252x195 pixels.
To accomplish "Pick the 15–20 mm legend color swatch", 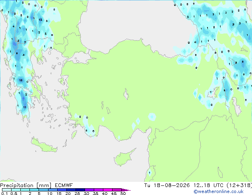I will coord(62,190).
